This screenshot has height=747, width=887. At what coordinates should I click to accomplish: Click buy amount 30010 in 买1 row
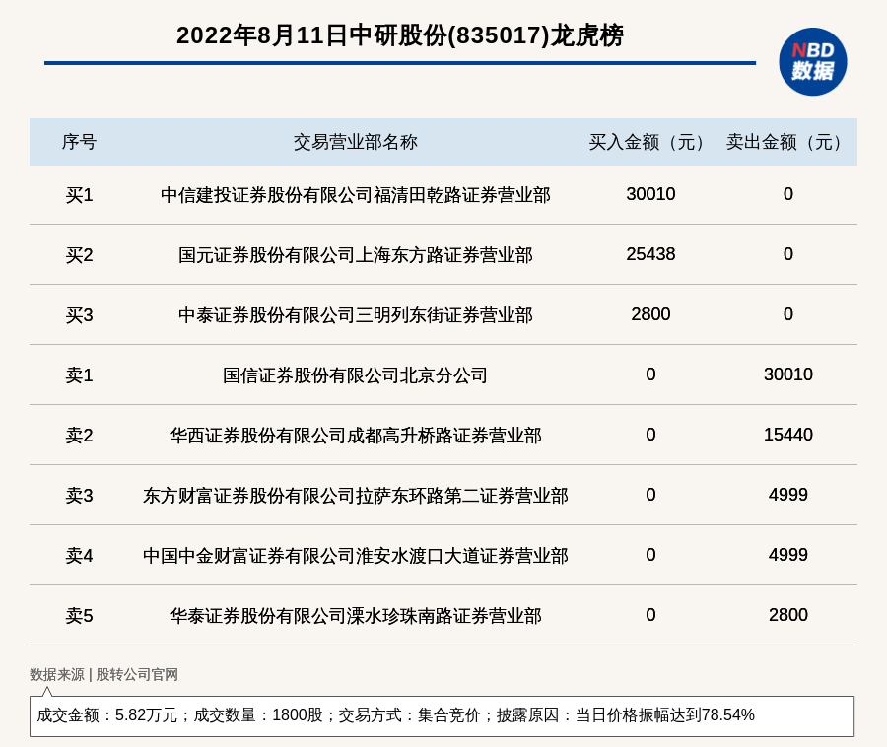(650, 194)
